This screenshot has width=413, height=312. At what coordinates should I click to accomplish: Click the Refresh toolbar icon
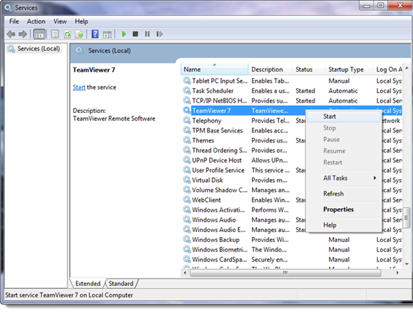(x=67, y=34)
